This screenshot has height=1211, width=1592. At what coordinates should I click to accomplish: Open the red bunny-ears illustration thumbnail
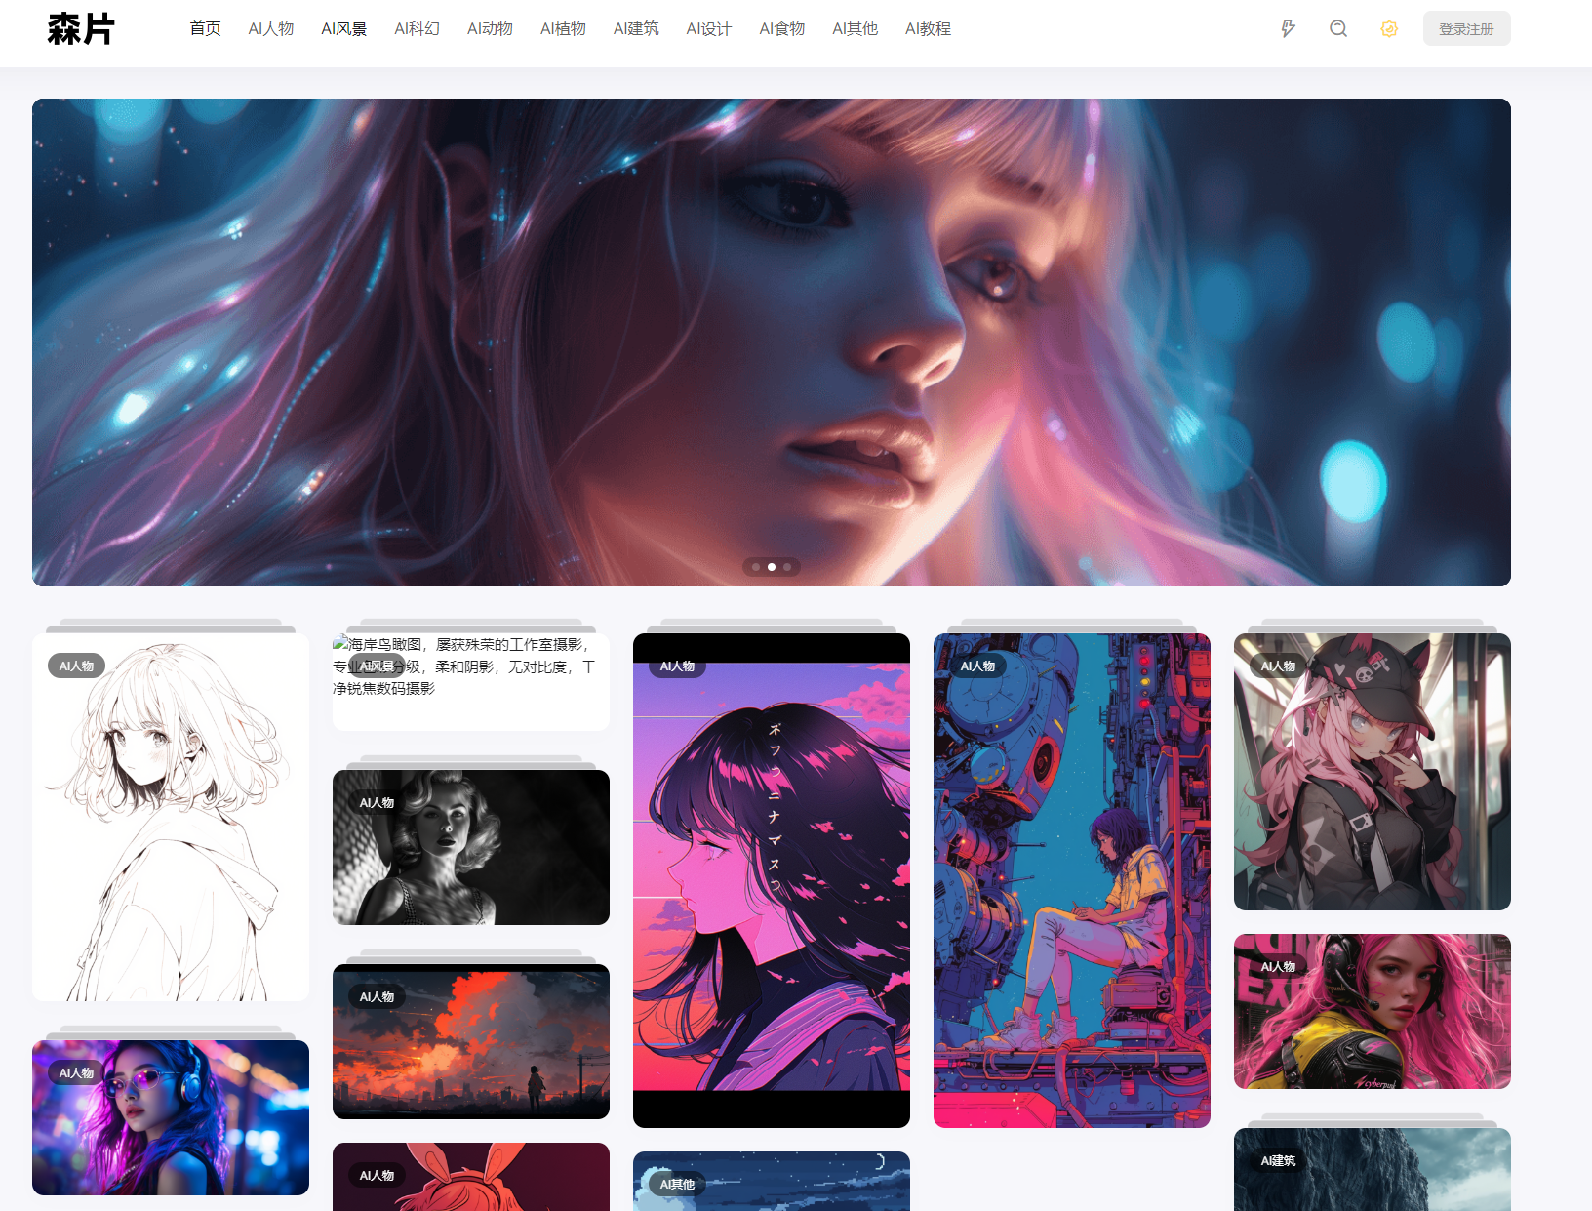[471, 1177]
